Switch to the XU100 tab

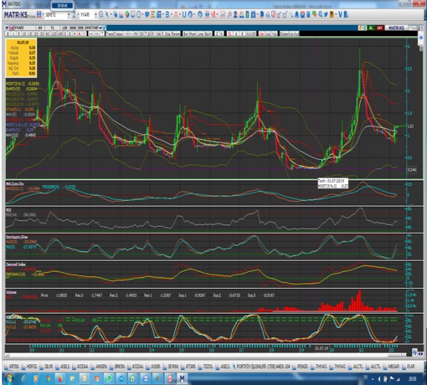tap(154, 366)
